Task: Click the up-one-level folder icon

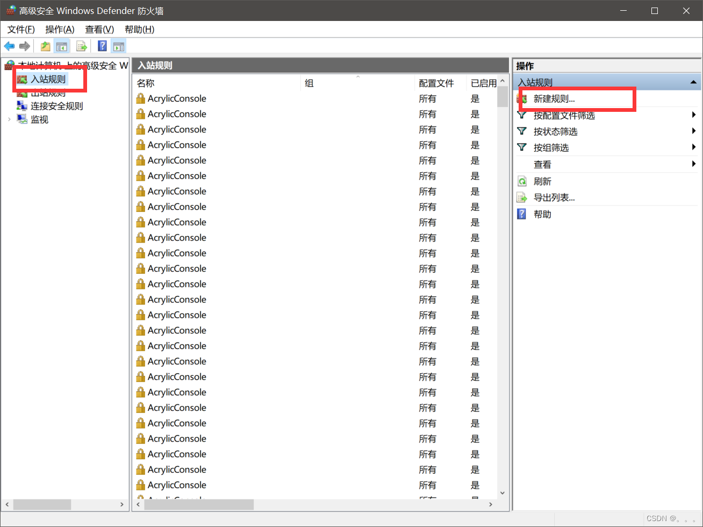Action: pyautogui.click(x=46, y=46)
